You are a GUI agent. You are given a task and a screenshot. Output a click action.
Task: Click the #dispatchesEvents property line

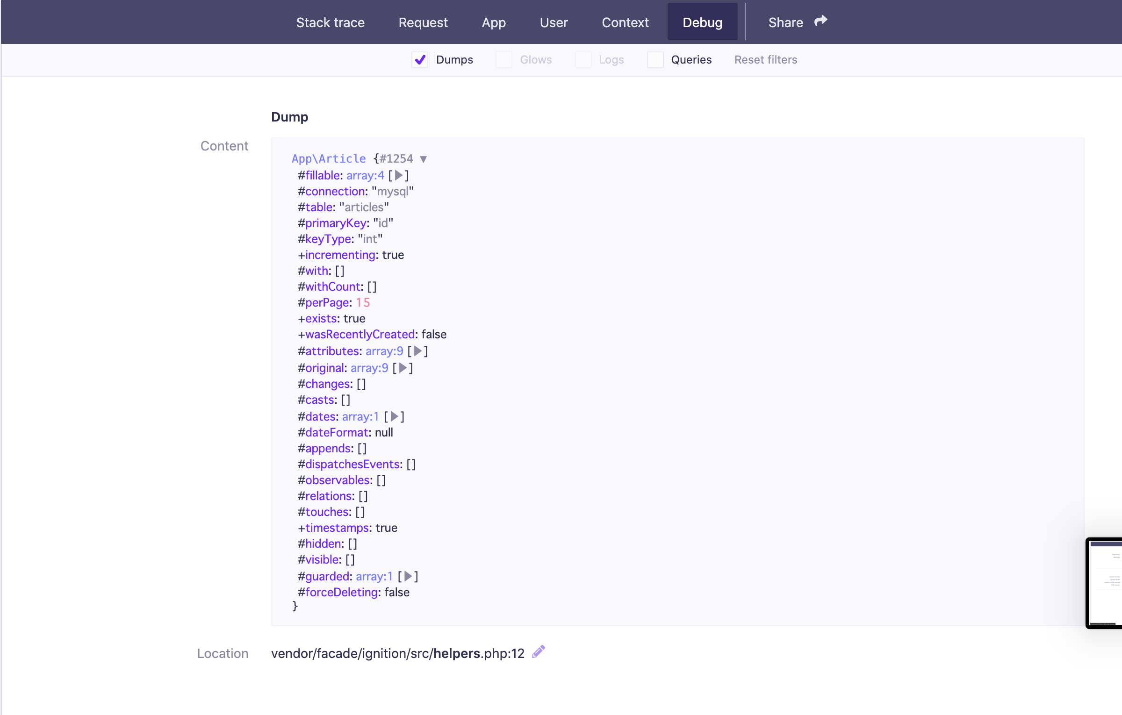point(357,464)
